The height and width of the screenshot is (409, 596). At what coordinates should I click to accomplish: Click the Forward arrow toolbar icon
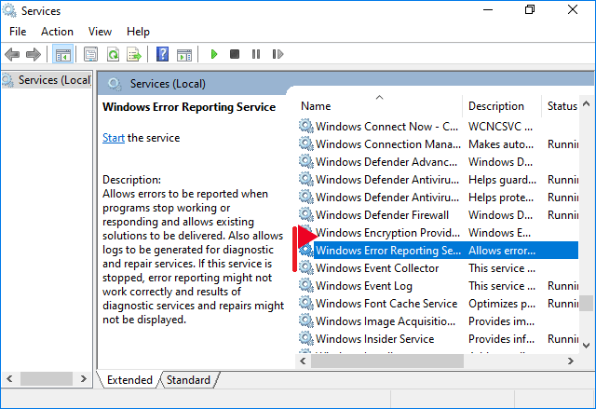pos(34,54)
